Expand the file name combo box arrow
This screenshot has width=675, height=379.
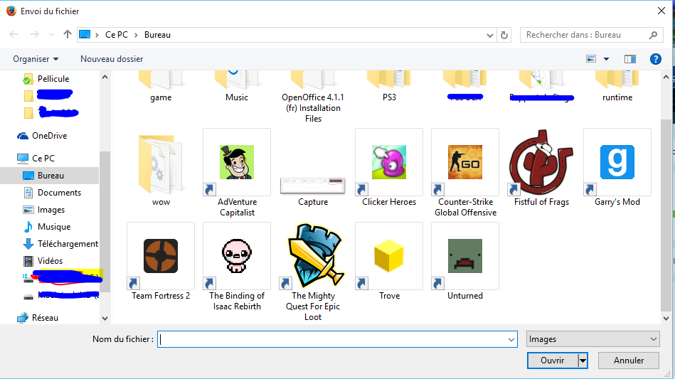(x=511, y=339)
